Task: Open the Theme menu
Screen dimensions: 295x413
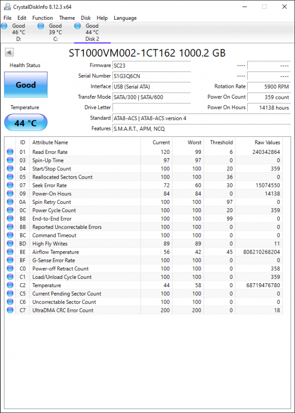Action: pyautogui.click(x=67, y=18)
